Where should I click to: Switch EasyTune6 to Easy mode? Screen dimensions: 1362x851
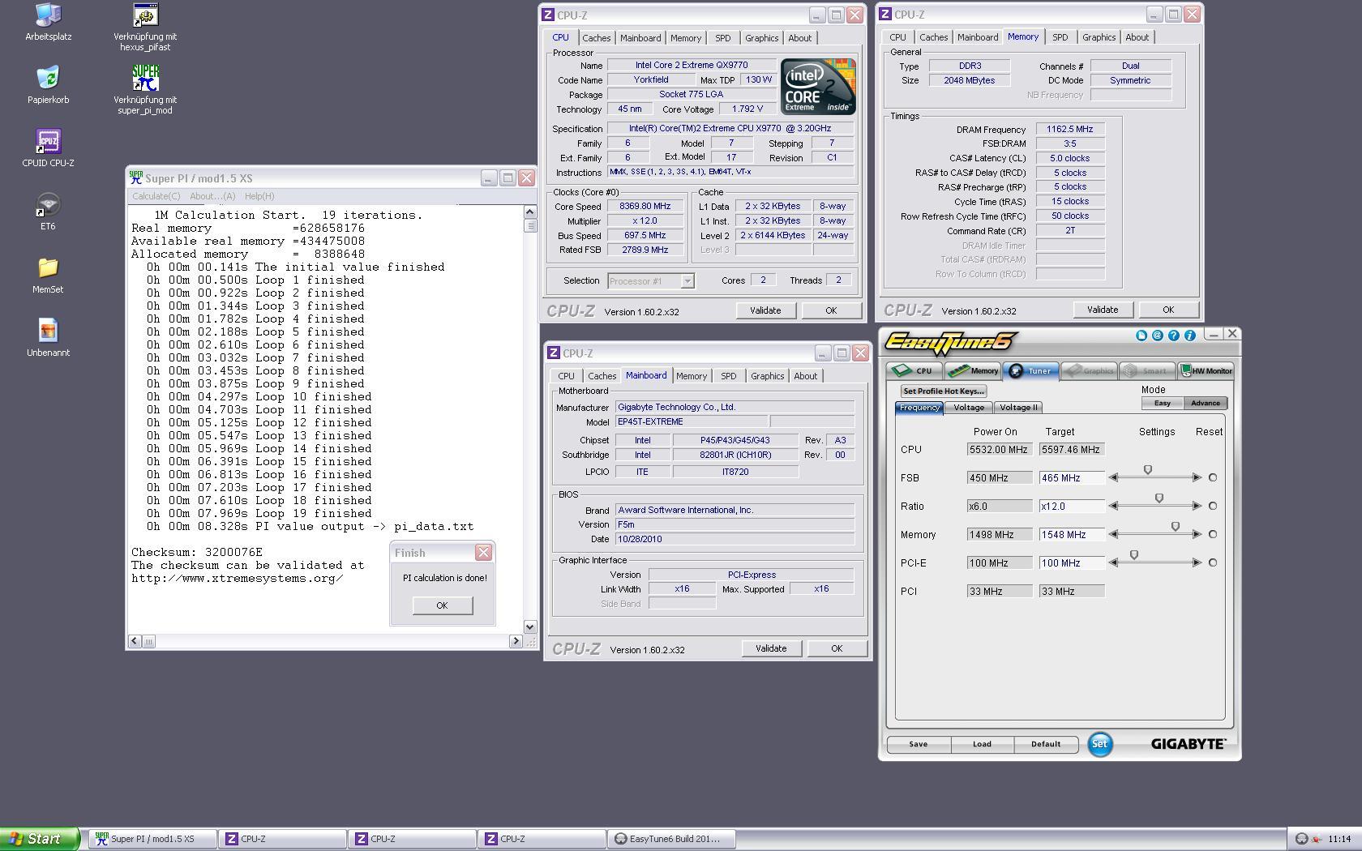tap(1163, 403)
